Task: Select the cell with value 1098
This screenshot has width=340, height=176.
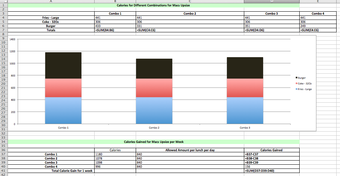Action: point(115,162)
